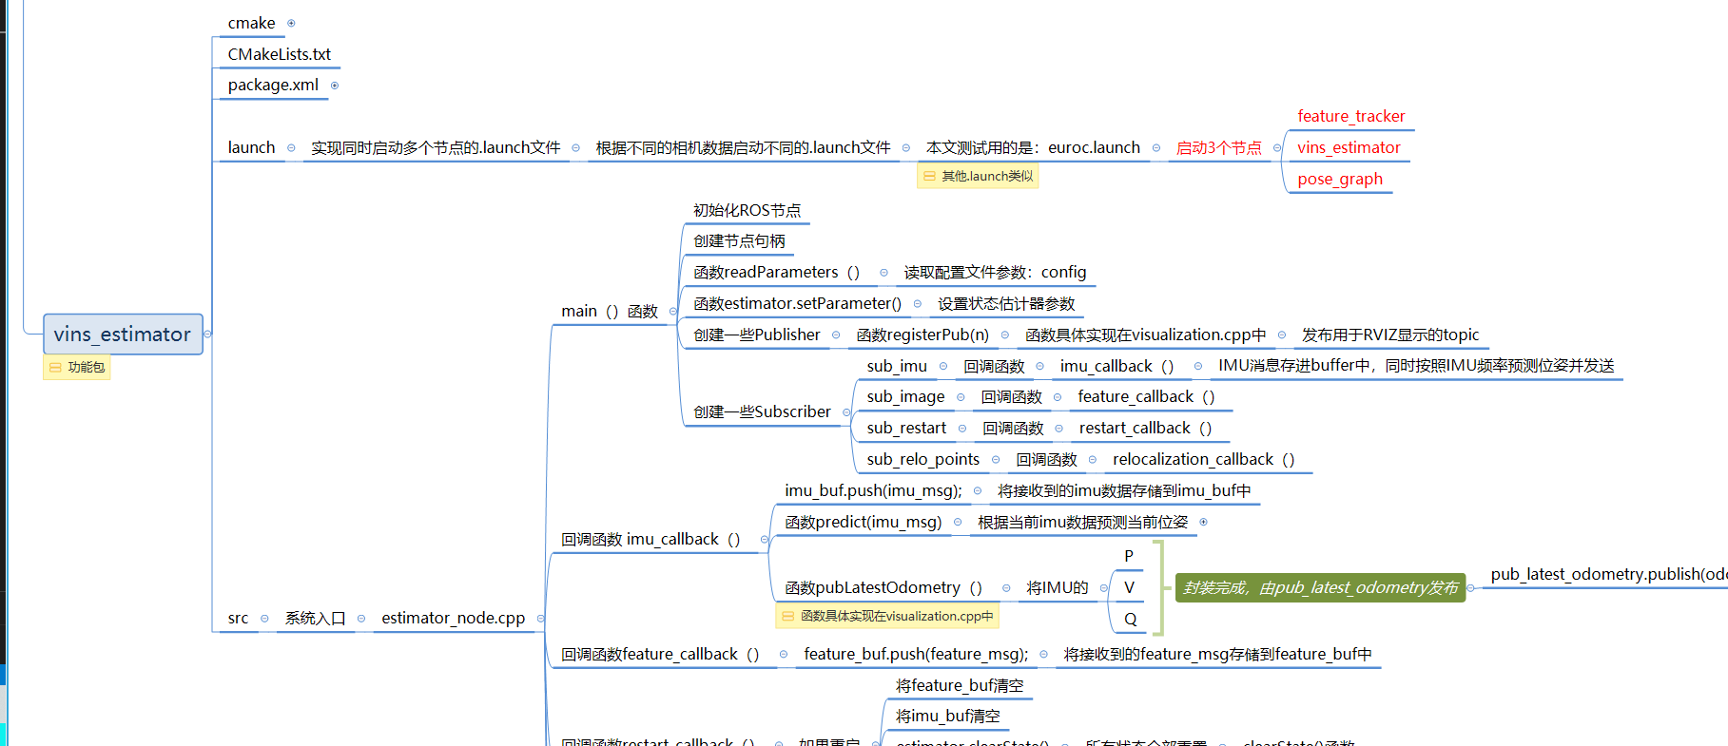Select the 创建节点句柄 node
1728x746 pixels.
pyautogui.click(x=739, y=241)
